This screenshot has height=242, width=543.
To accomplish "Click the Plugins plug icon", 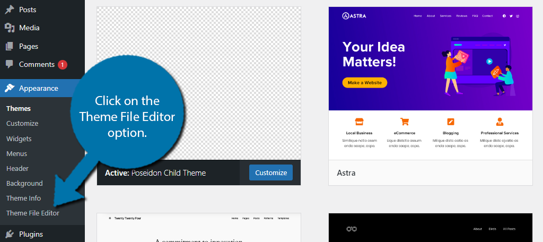I will [10, 234].
